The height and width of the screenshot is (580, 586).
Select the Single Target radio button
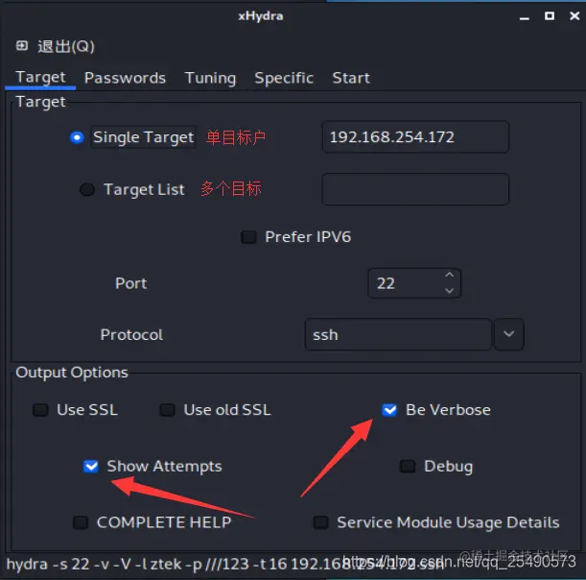pyautogui.click(x=77, y=137)
